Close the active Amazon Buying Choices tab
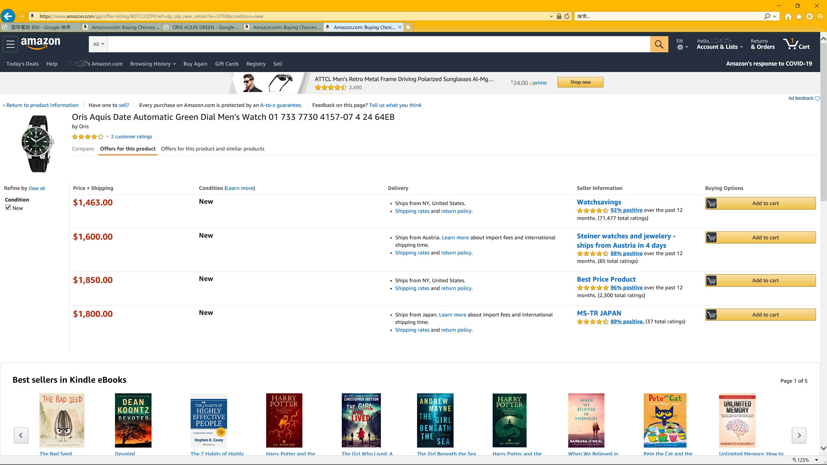827x465 pixels. click(400, 27)
